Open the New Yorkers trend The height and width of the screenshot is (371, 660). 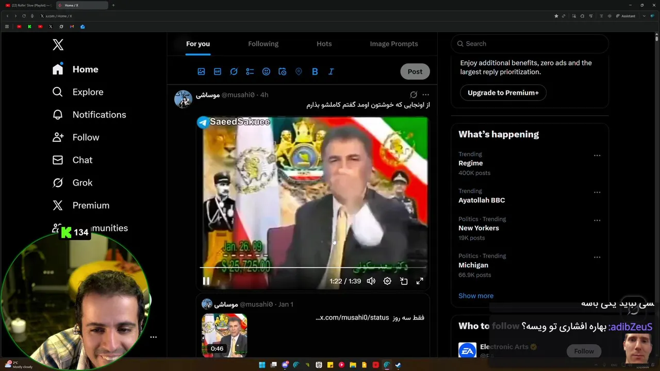pos(478,228)
